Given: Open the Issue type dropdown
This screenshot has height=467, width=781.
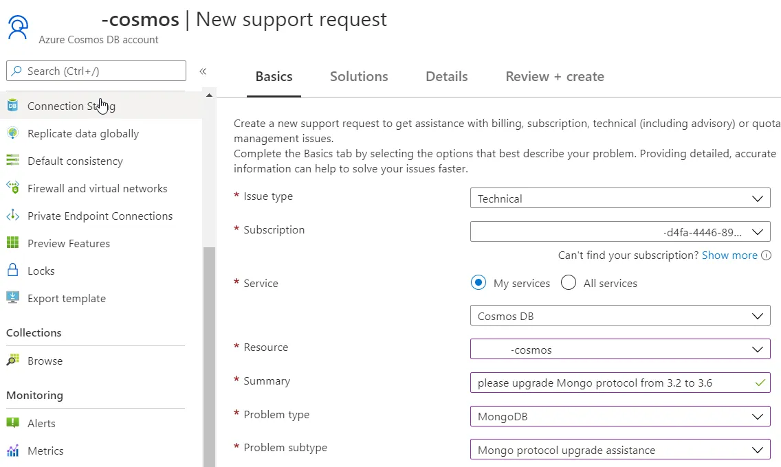Looking at the screenshot, I should click(619, 198).
